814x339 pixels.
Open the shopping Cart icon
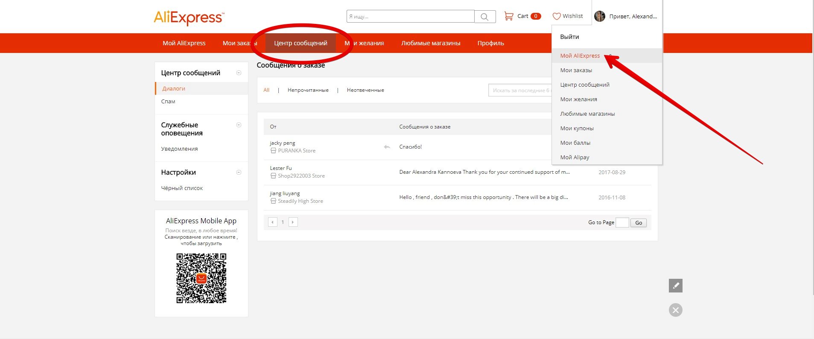coord(509,16)
